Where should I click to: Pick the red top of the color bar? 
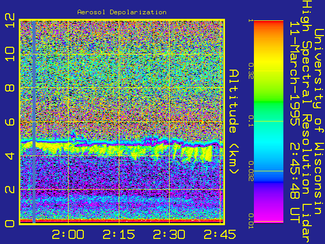[269, 23]
